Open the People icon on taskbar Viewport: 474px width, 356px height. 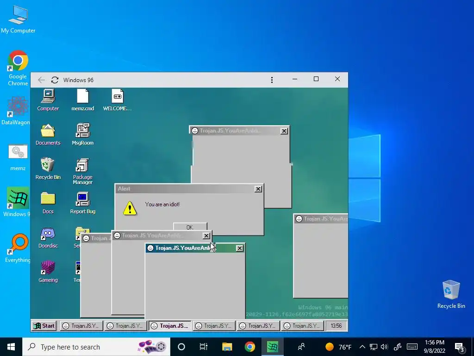pos(301,347)
